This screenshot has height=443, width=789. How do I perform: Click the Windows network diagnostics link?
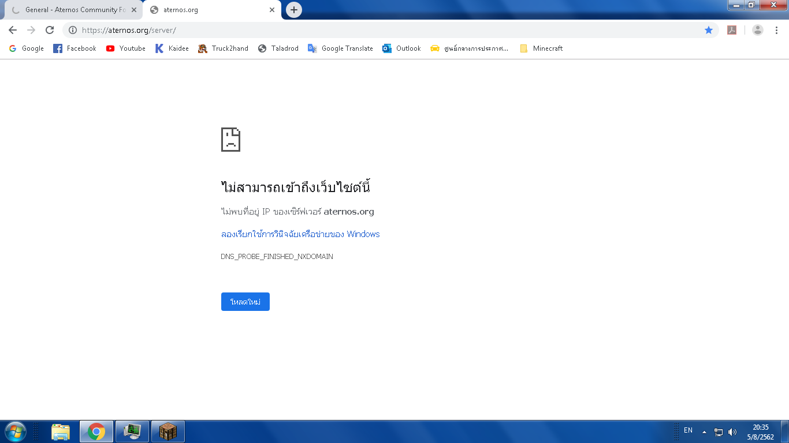click(x=300, y=234)
